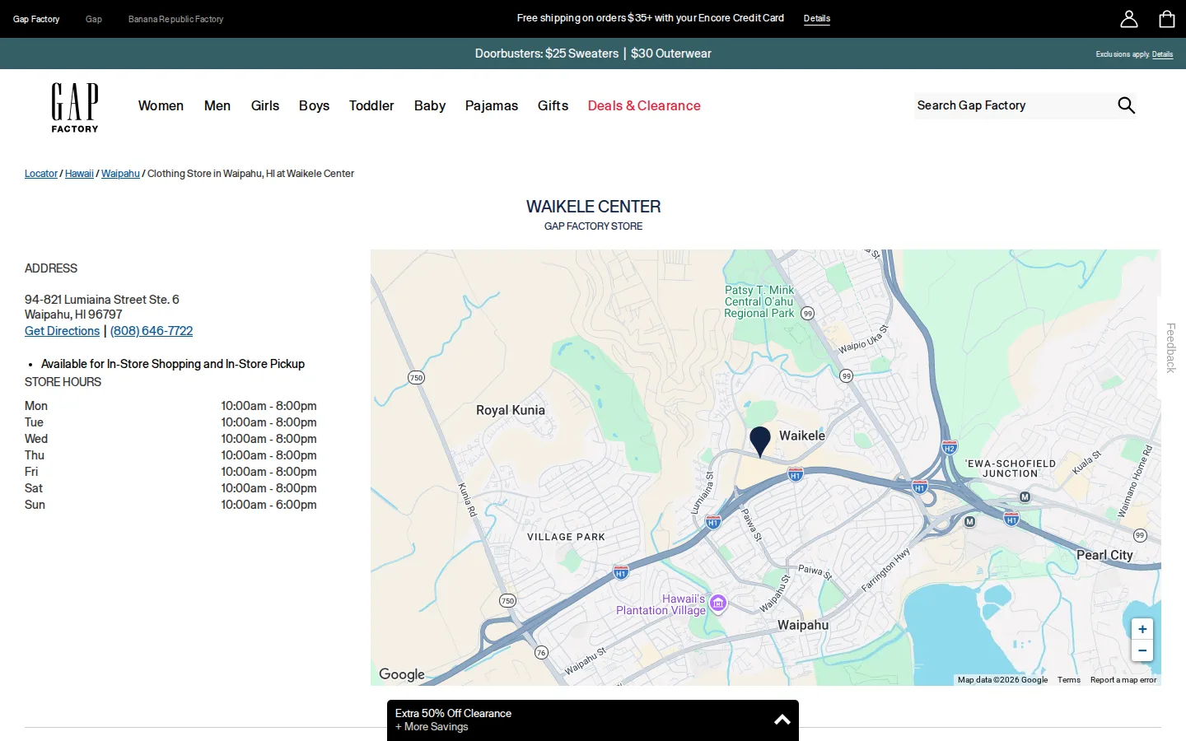This screenshot has width=1186, height=741.
Task: Click the Patsy T. Mink park label
Action: click(759, 301)
